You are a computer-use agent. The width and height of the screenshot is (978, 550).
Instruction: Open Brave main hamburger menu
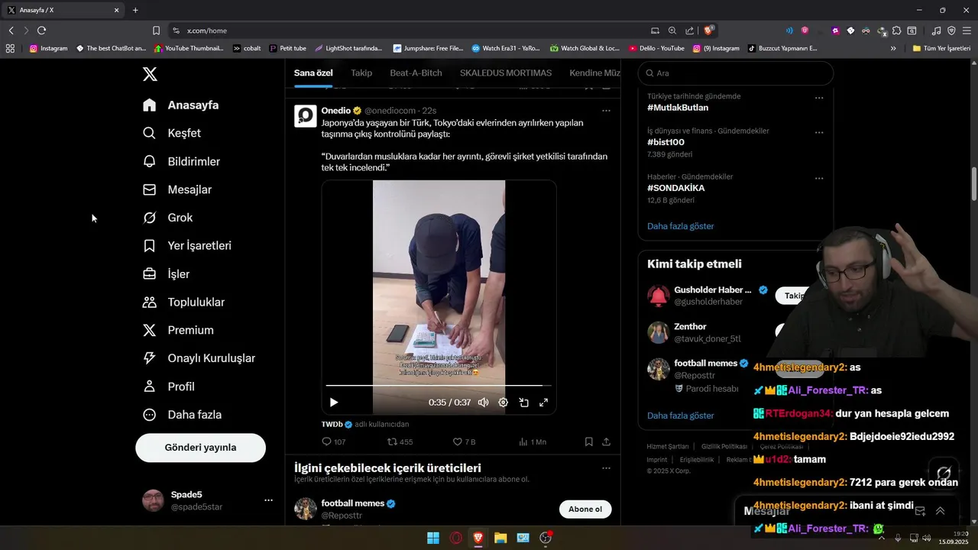pyautogui.click(x=967, y=31)
